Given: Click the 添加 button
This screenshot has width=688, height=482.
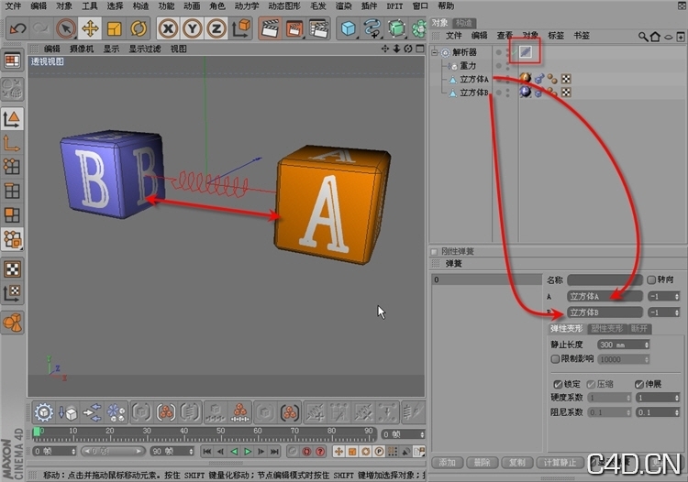Looking at the screenshot, I should click(x=447, y=463).
